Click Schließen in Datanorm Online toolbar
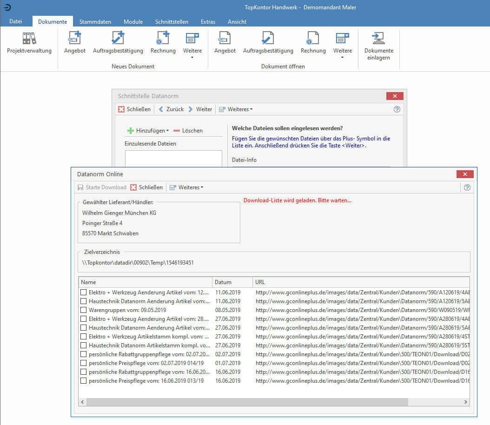Screen dimensions: 490x425 pyautogui.click(x=146, y=187)
